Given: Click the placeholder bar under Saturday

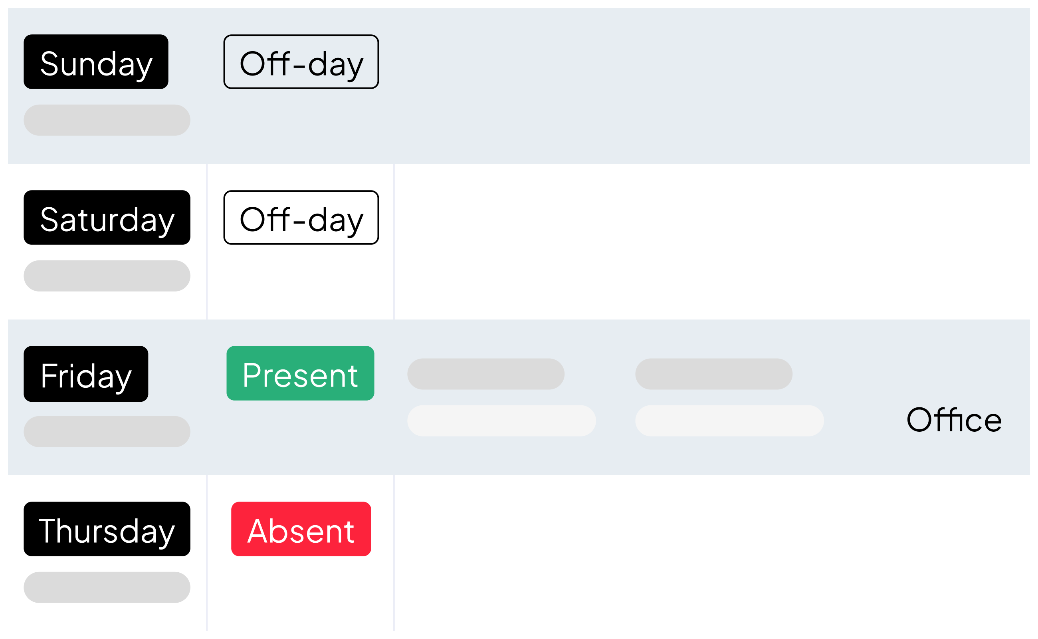Looking at the screenshot, I should point(107,276).
